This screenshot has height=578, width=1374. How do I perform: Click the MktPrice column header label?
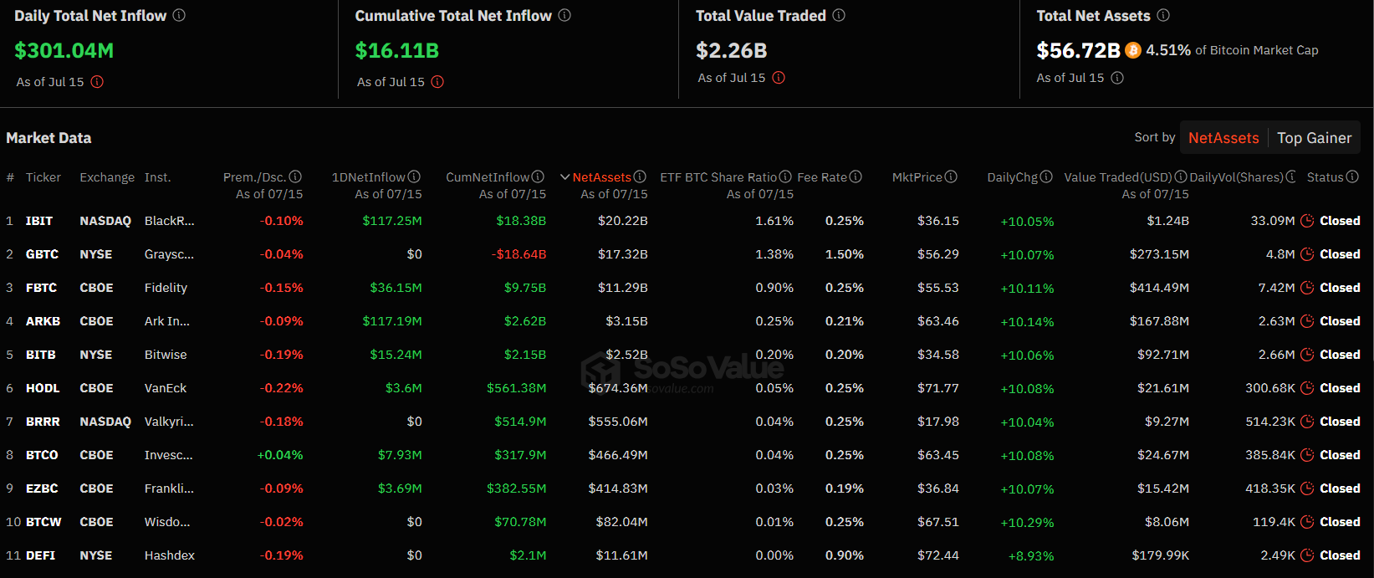click(917, 177)
